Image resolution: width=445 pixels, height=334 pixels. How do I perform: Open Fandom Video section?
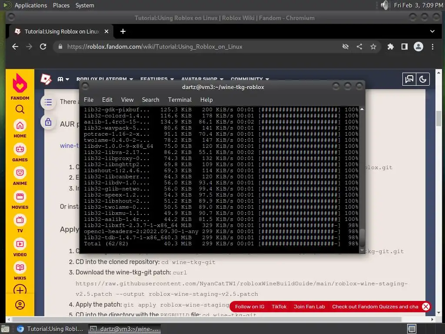point(20,247)
